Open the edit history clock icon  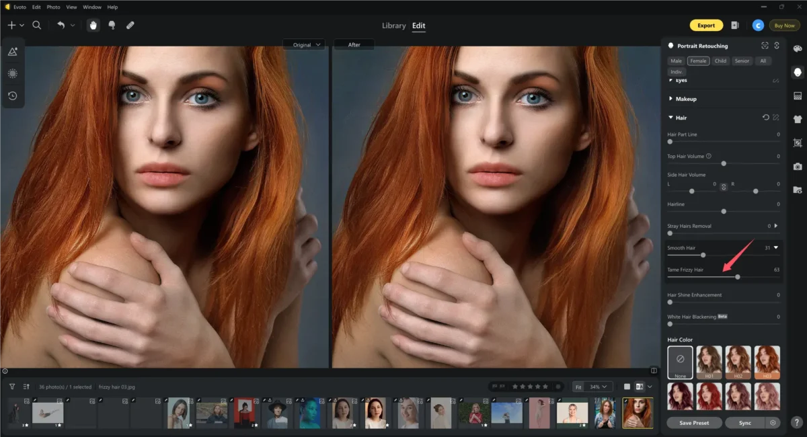tap(13, 95)
